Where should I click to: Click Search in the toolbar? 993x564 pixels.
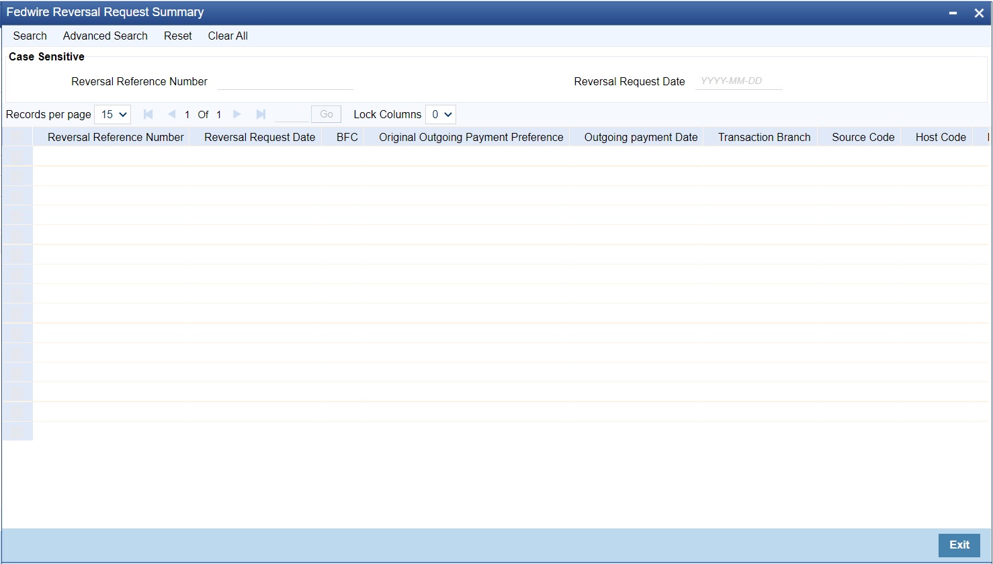[x=30, y=36]
